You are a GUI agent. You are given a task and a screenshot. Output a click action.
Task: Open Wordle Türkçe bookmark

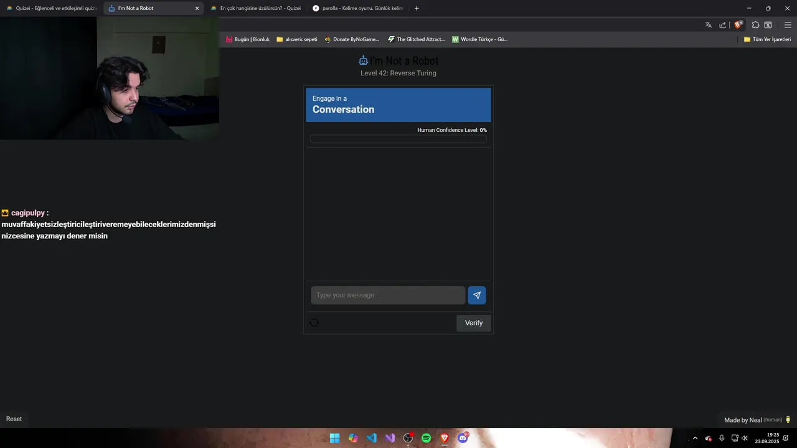click(x=480, y=39)
